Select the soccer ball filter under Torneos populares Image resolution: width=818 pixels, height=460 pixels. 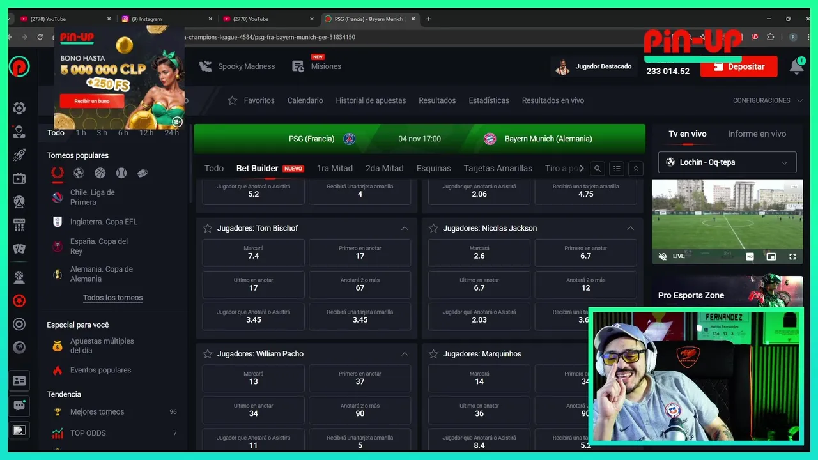[x=79, y=172]
